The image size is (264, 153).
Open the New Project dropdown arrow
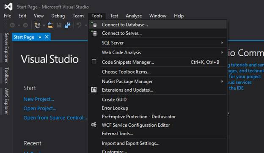pos(44,25)
